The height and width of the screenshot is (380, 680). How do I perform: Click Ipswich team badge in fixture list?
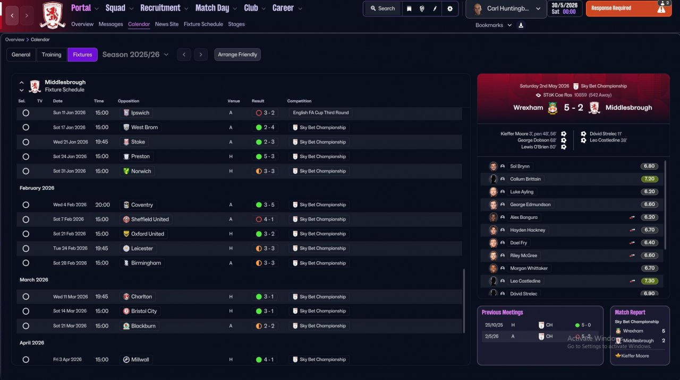coord(126,113)
